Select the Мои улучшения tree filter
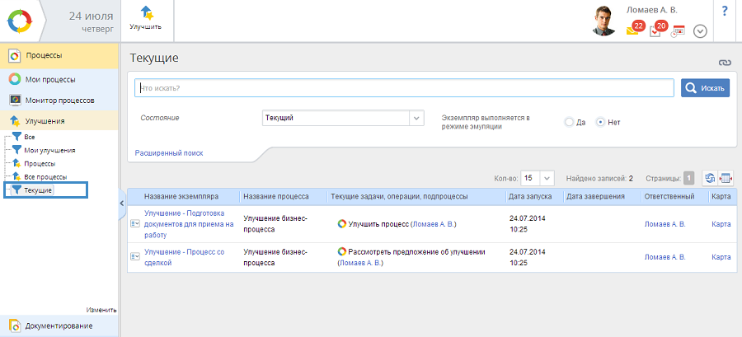 (x=49, y=150)
